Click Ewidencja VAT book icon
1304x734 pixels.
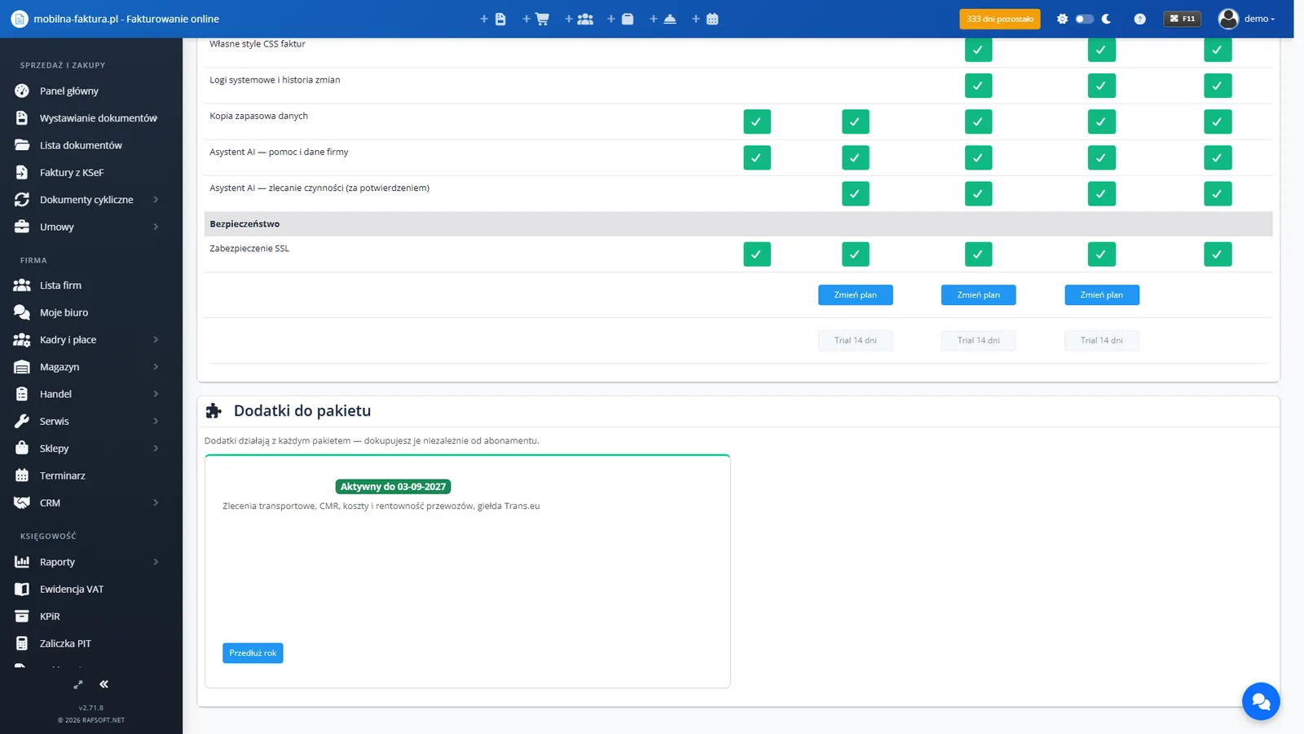pos(22,589)
